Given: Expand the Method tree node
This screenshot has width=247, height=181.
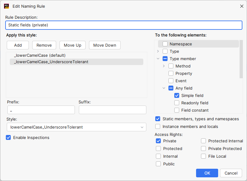Looking at the screenshot, I should pyautogui.click(x=164, y=66).
